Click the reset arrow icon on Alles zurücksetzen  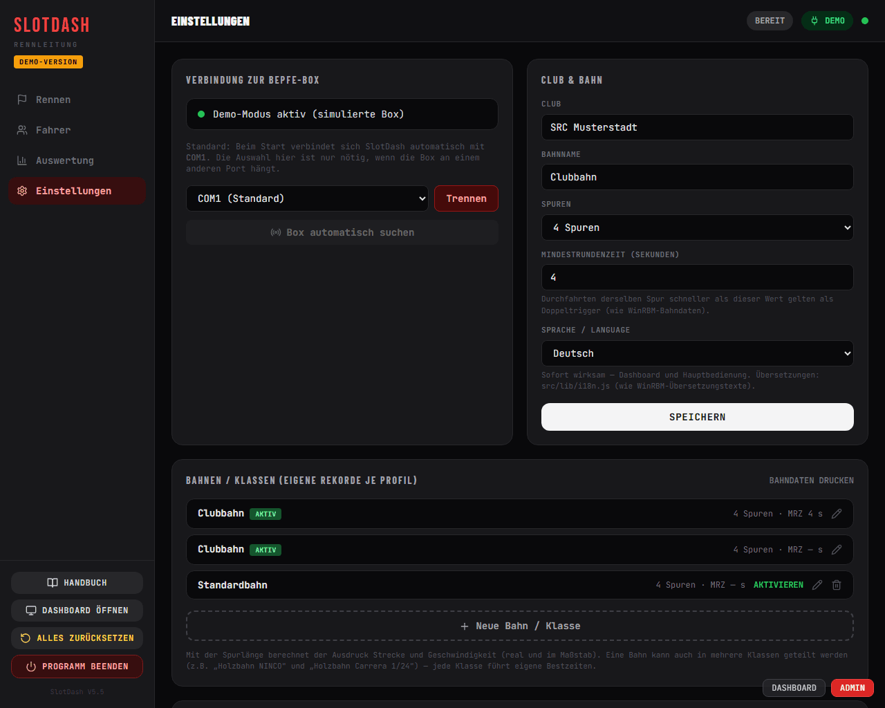26,638
